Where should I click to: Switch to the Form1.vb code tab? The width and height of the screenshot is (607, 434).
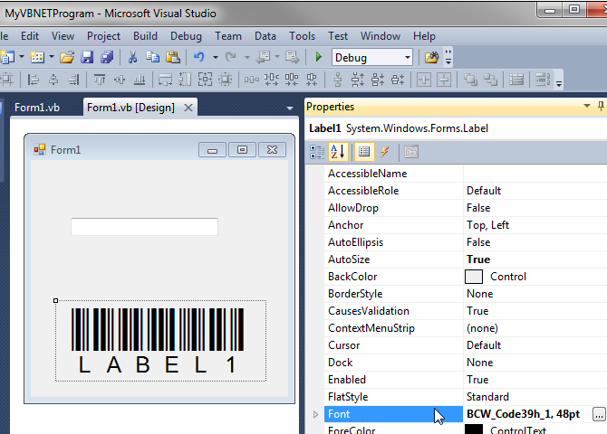[37, 108]
